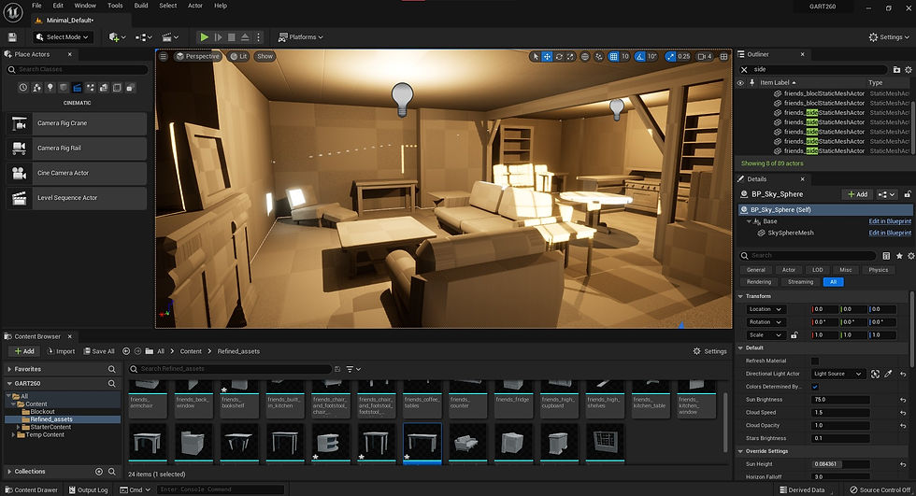
Task: Open the Select Mode dropdown
Action: [x=63, y=36]
